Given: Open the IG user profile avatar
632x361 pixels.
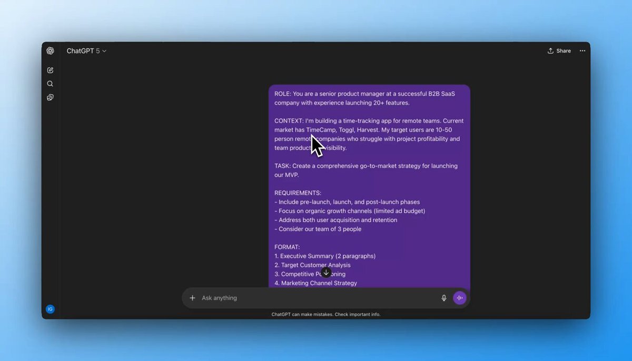Looking at the screenshot, I should click(x=50, y=309).
